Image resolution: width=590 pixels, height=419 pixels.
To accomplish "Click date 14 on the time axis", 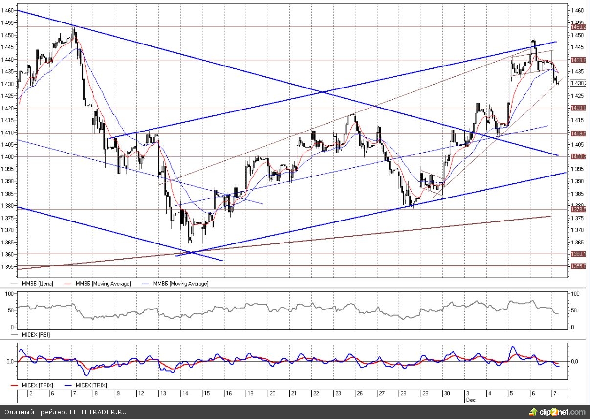I will point(186,393).
